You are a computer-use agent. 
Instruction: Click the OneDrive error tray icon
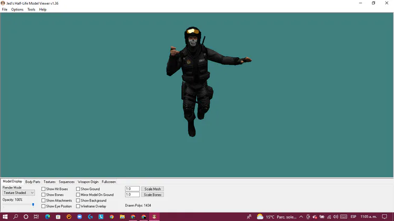click(315, 217)
